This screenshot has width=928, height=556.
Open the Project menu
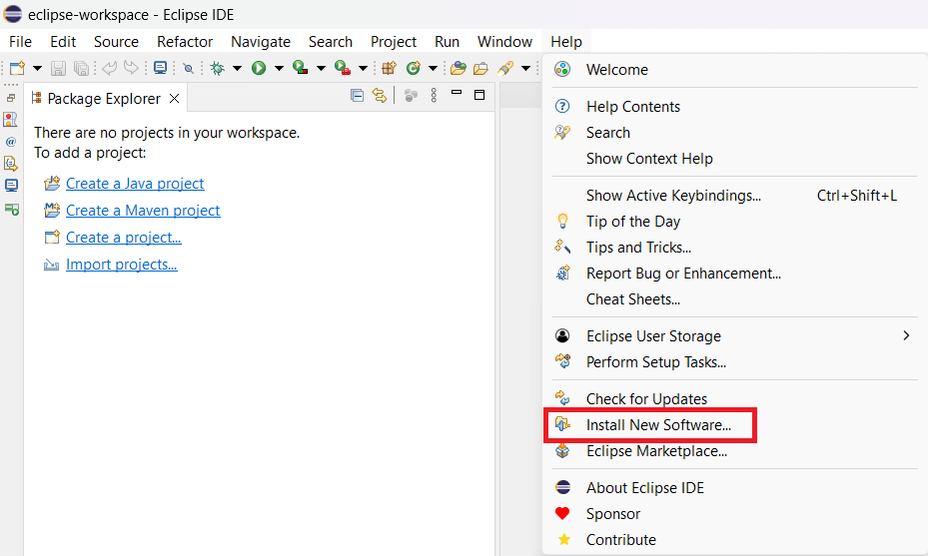pyautogui.click(x=394, y=42)
